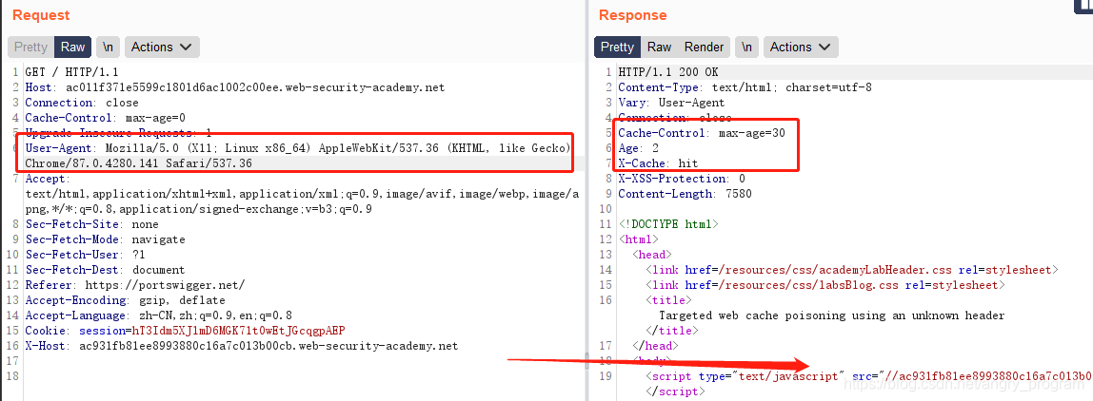Click the 'Cache-Control: max-age=30' response header
The image size is (1093, 401).
click(x=702, y=133)
